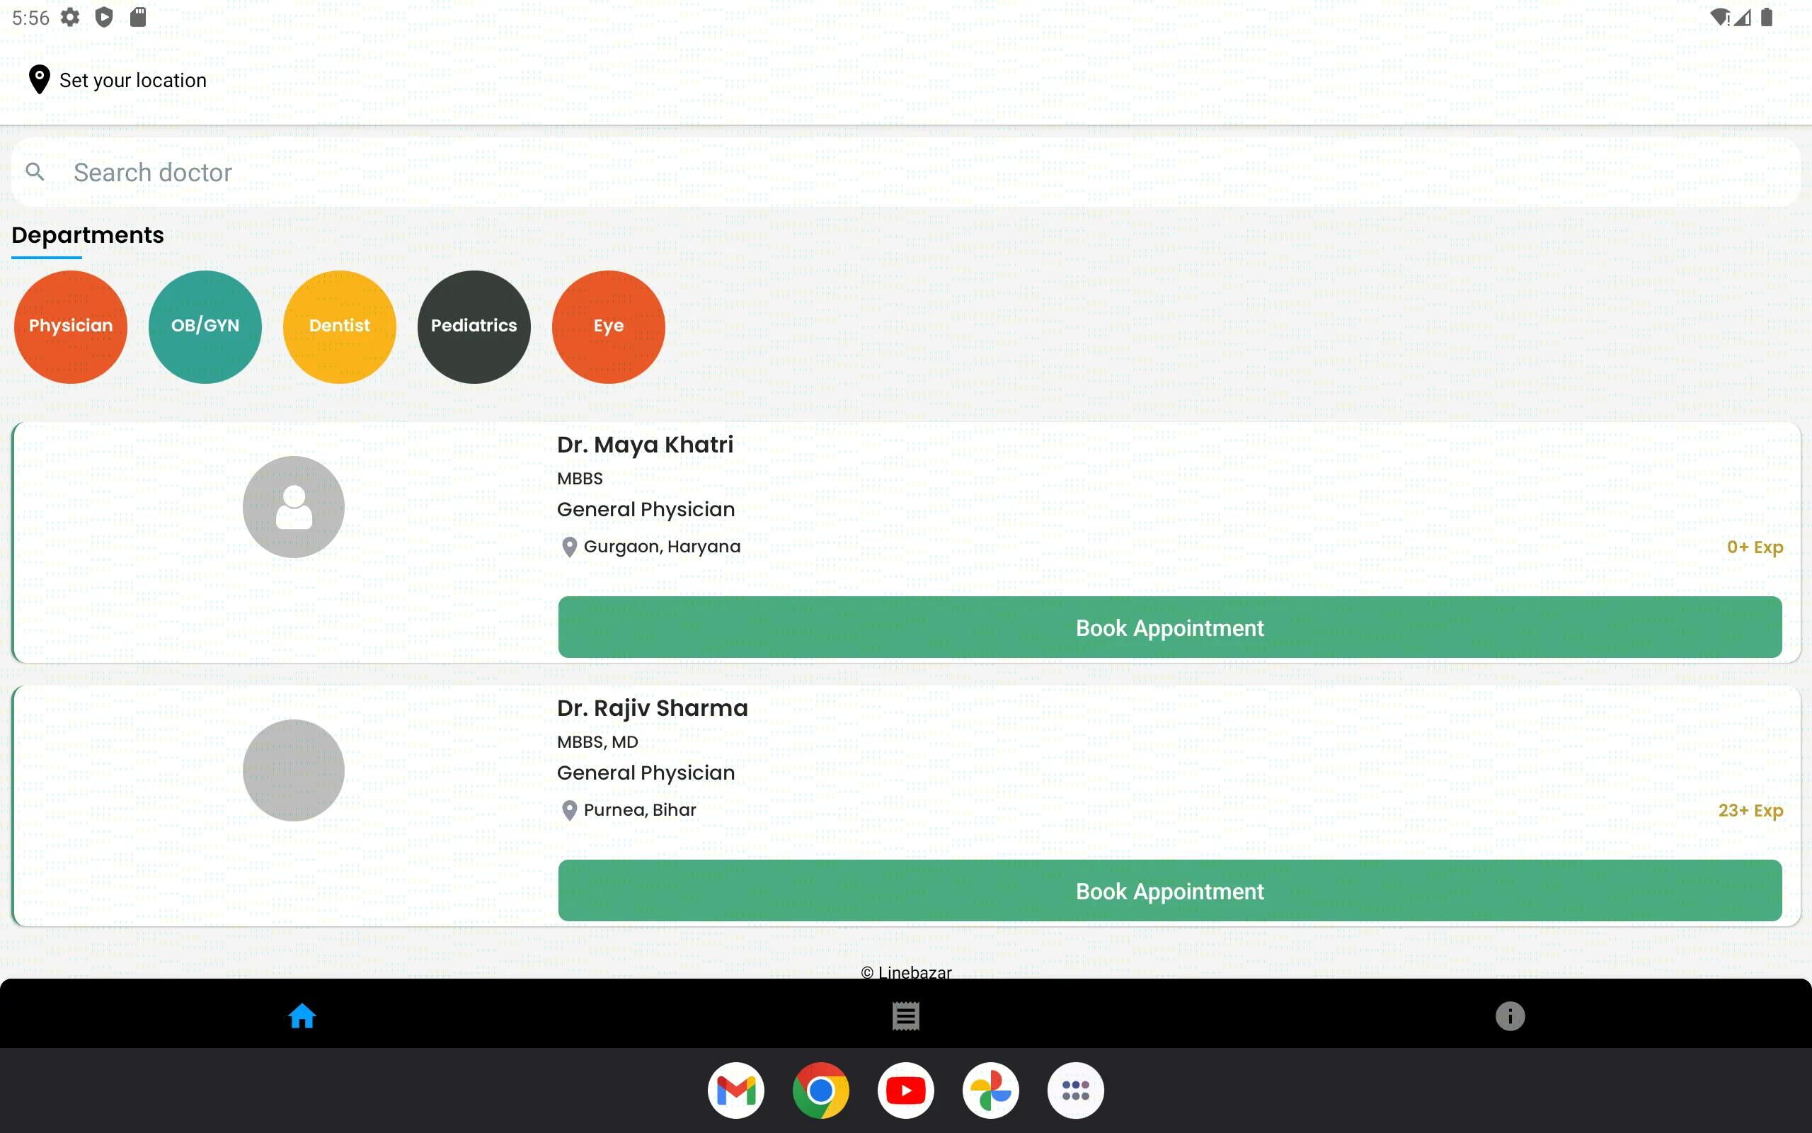This screenshot has height=1133, width=1812.
Task: Tap the Gurgaon, Haryana location text
Action: (662, 546)
